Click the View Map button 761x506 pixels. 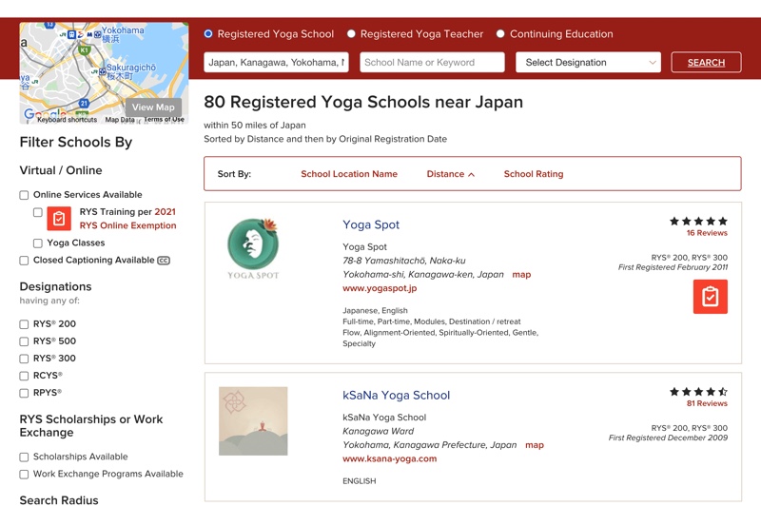[153, 107]
